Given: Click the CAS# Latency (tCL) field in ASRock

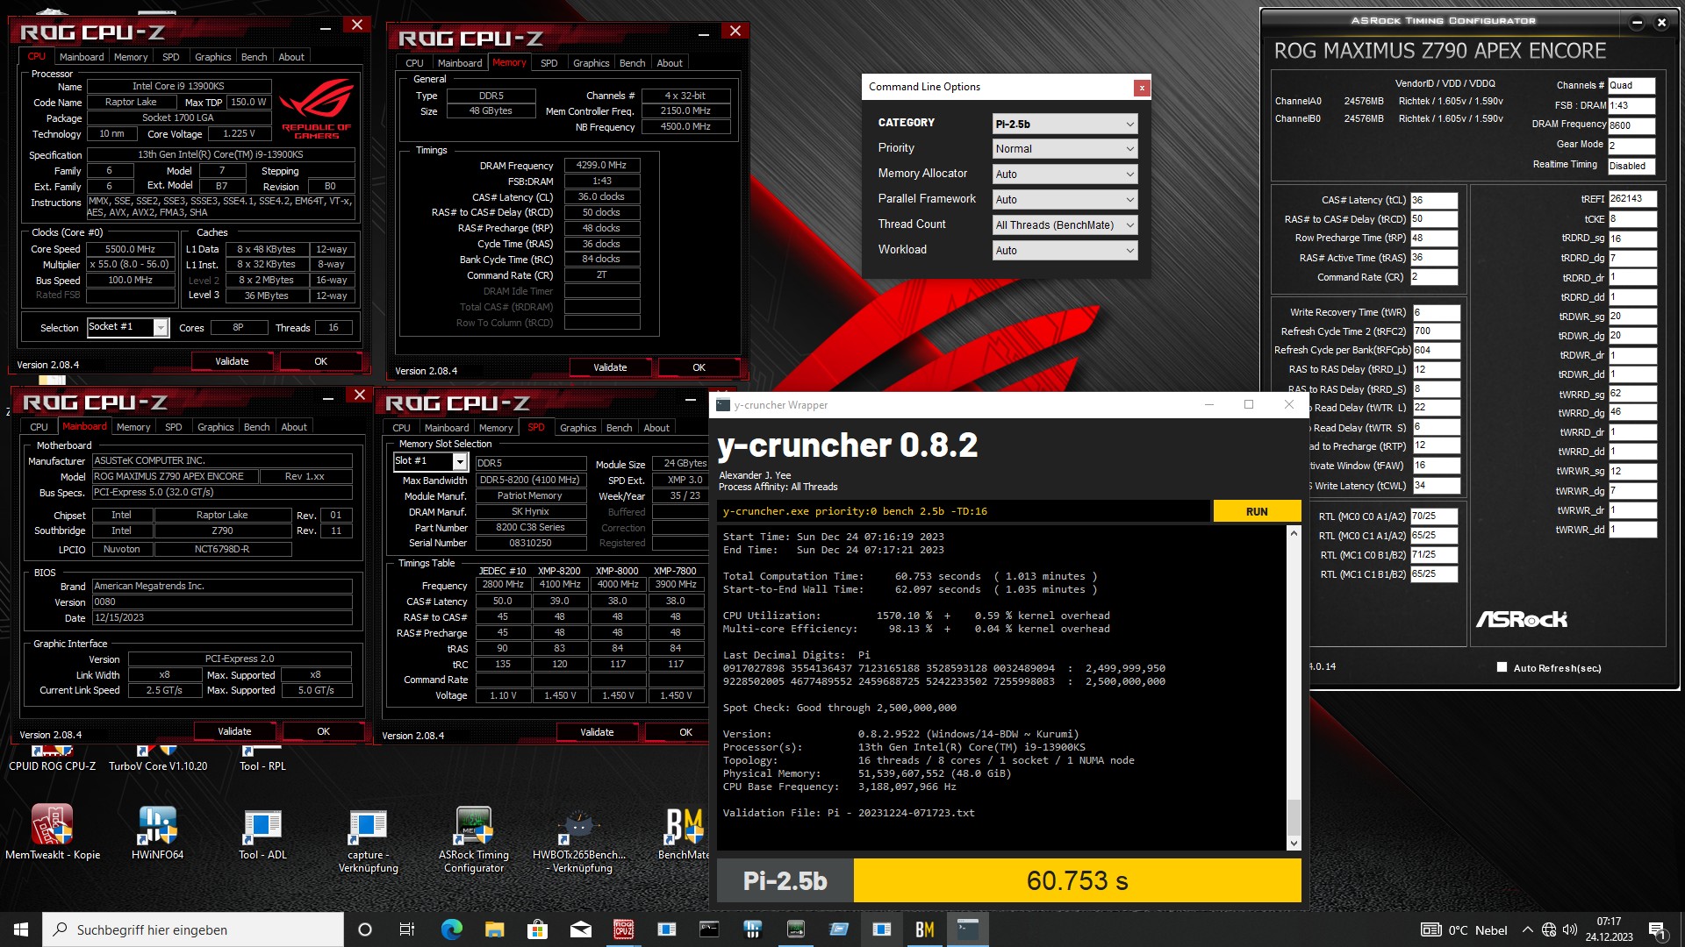Looking at the screenshot, I should pyautogui.click(x=1434, y=200).
